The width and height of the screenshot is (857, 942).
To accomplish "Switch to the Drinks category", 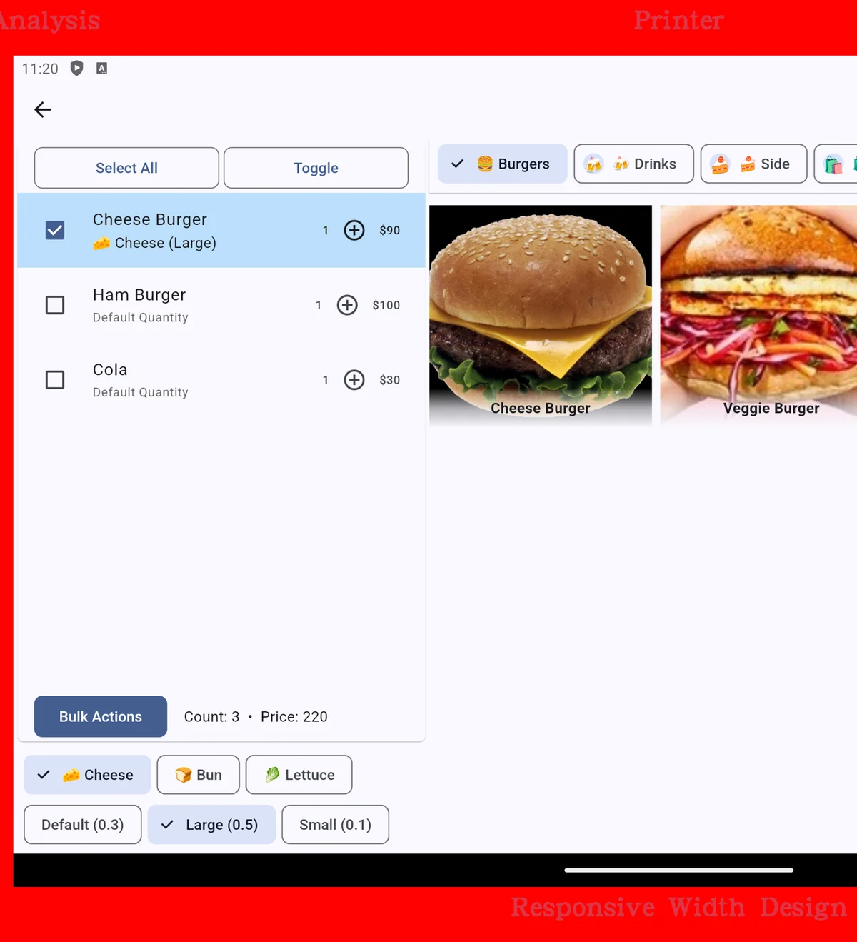I will (x=633, y=164).
